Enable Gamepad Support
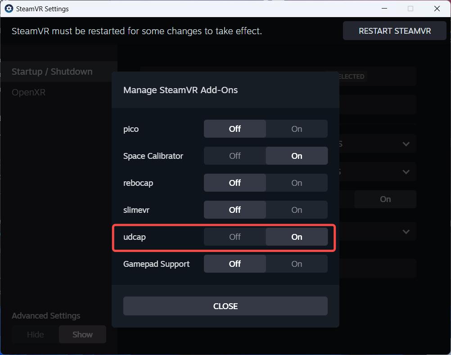This screenshot has height=355, width=451. (297, 264)
